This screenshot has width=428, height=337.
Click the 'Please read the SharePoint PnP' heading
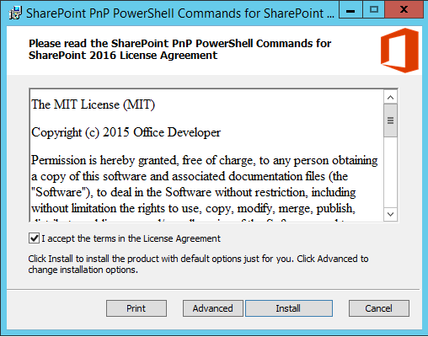[179, 49]
